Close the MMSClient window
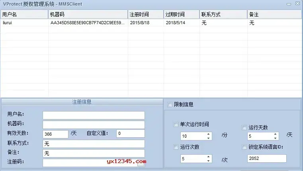The width and height of the screenshot is (303, 171). click(297, 4)
